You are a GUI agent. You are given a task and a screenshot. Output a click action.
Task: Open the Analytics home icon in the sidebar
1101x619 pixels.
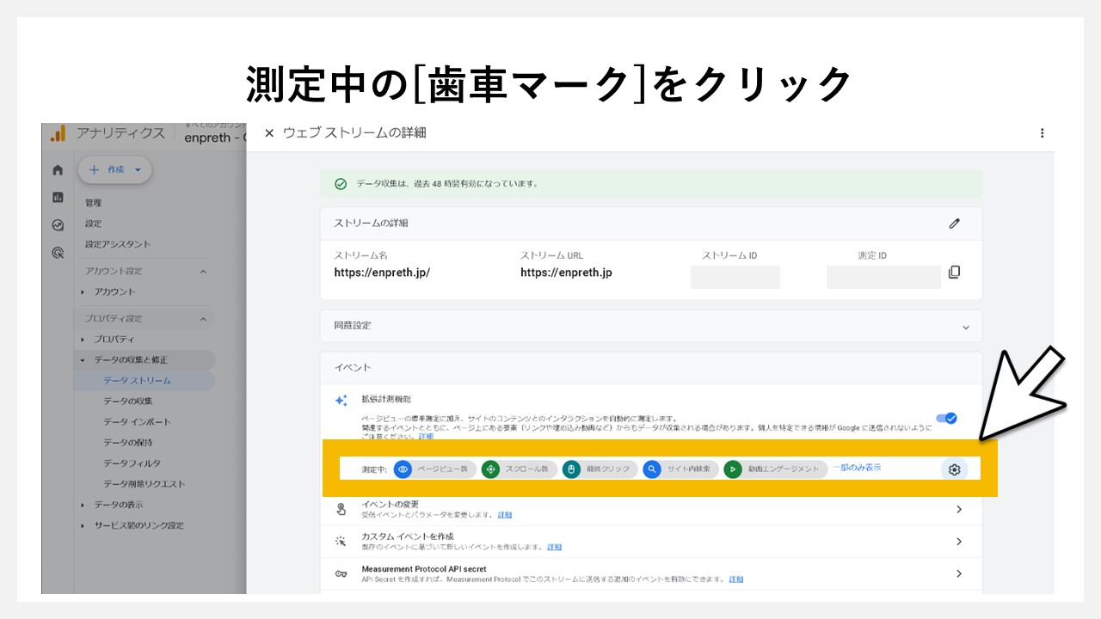point(57,170)
